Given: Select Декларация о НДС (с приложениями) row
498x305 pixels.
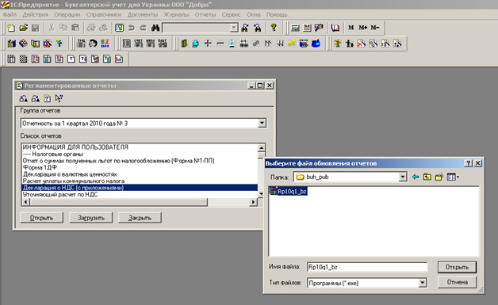Looking at the screenshot, I should (x=140, y=188).
